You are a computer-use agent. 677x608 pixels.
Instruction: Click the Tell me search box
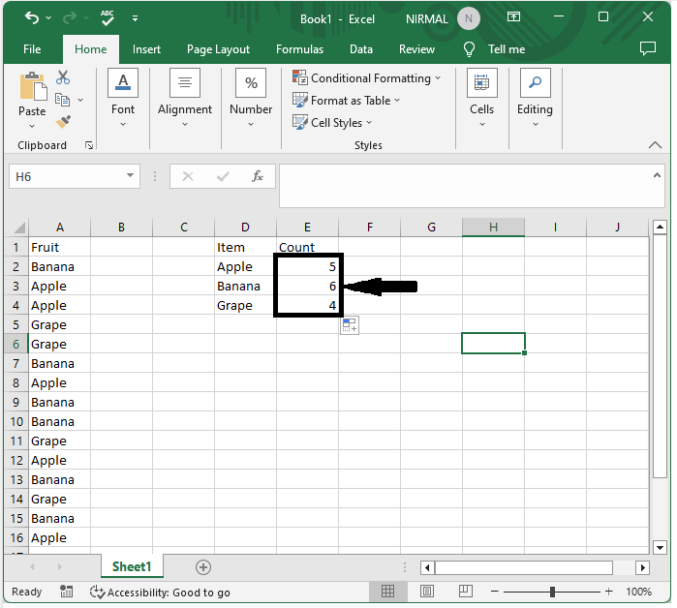[x=494, y=49]
